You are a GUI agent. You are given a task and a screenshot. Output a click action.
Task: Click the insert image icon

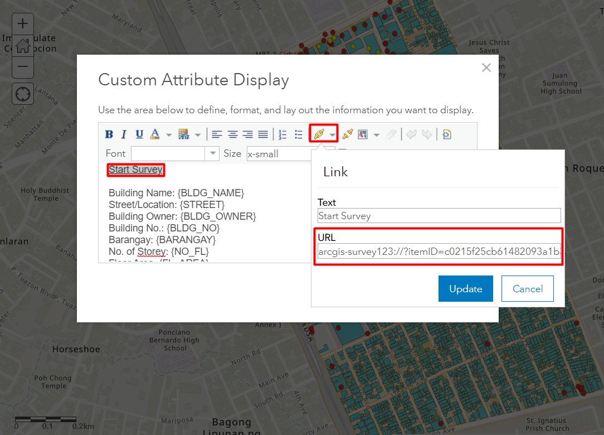(x=363, y=134)
